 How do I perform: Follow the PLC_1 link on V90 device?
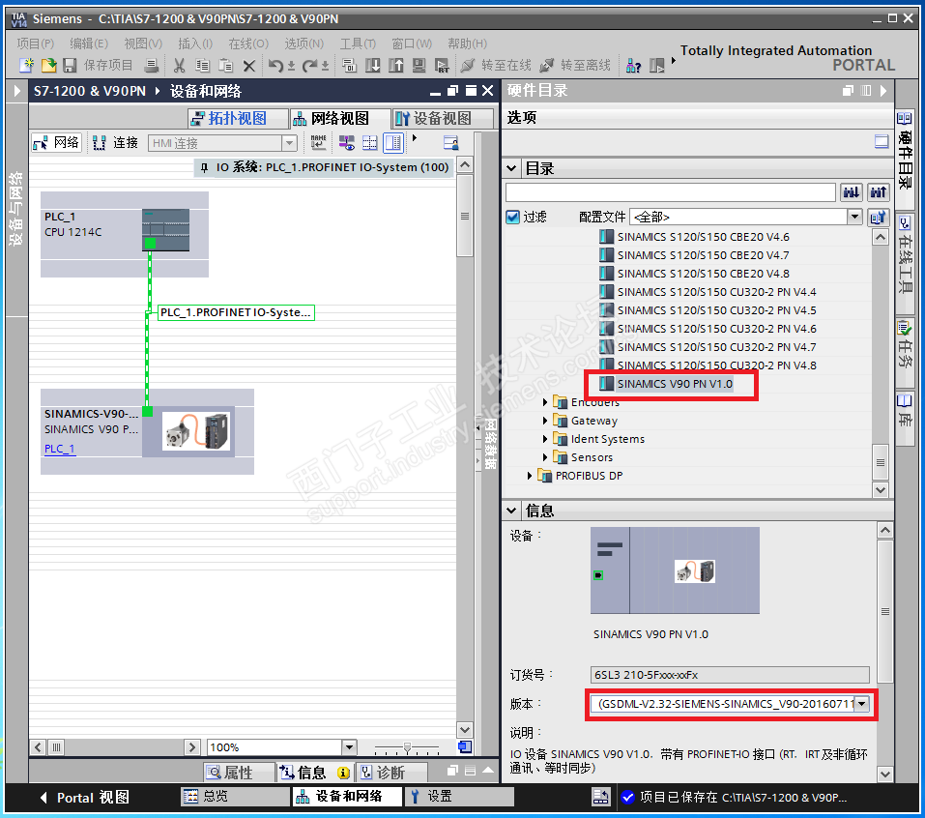tap(60, 449)
